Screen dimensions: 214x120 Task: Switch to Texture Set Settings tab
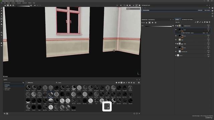(x=187, y=20)
